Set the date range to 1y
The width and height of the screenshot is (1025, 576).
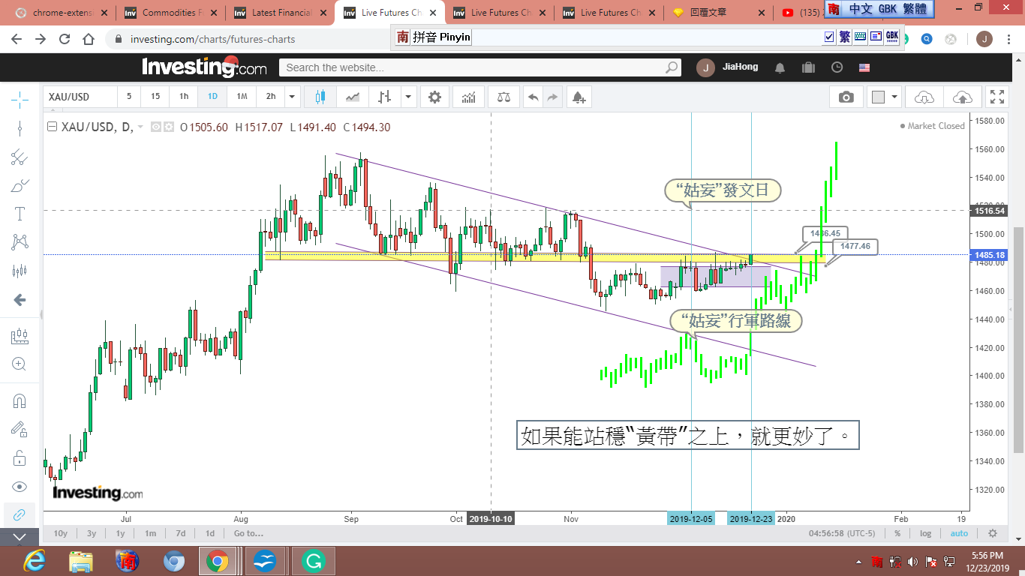[x=120, y=533]
